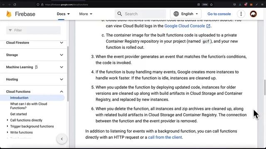The image size is (266, 149).
Task: Reload the page with the refresh icon
Action: click(x=15, y=5)
